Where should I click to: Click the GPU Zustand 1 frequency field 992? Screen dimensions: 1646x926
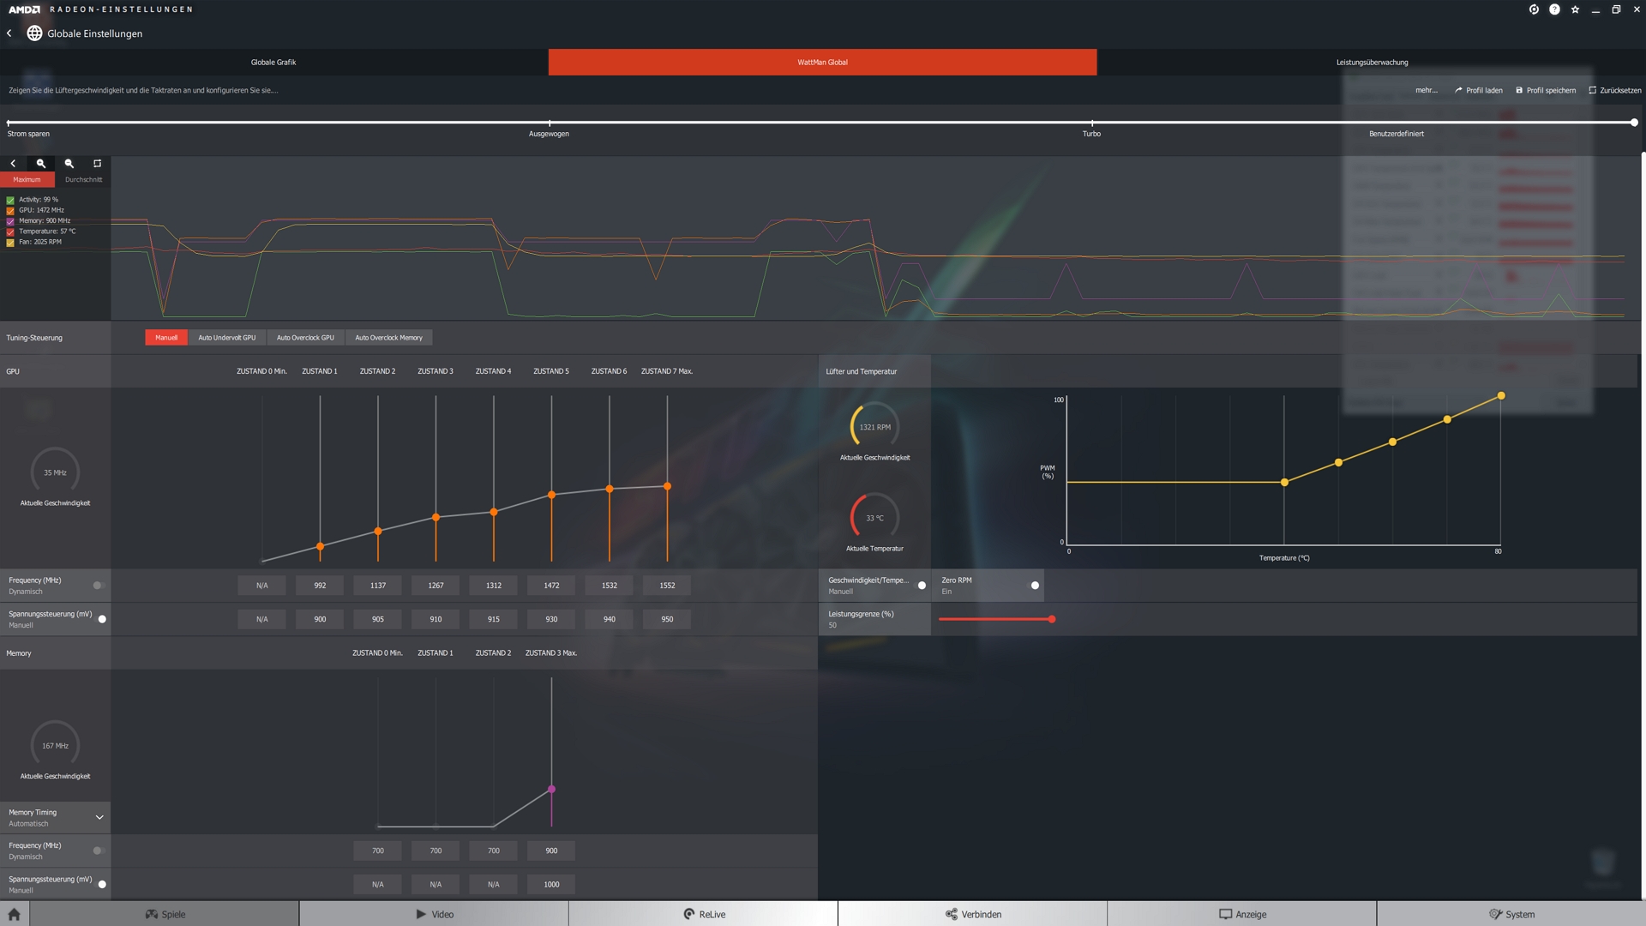pos(320,586)
